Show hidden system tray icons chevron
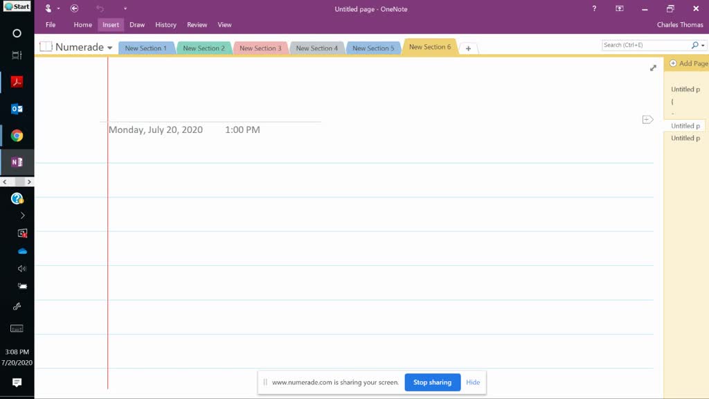 click(x=22, y=215)
